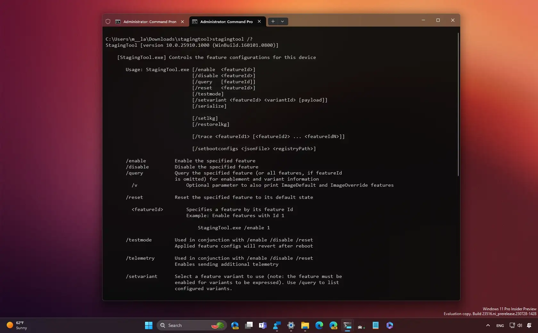This screenshot has height=333, width=538.
Task: Open Task View from the taskbar
Action: coord(249,325)
